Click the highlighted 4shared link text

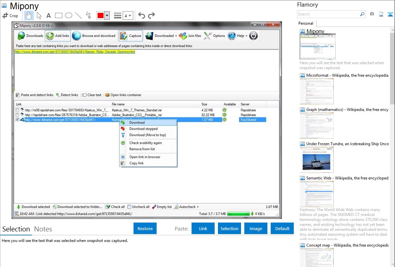click(x=75, y=52)
